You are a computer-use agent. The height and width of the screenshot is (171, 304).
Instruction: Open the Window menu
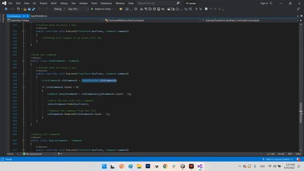(120, 3)
